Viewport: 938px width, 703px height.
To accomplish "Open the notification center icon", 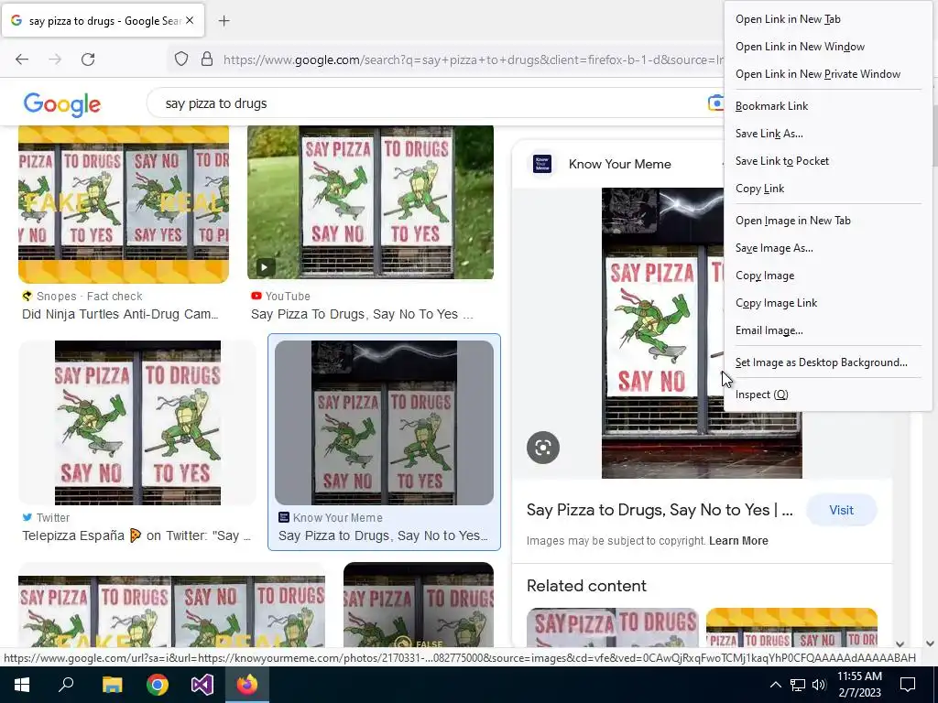I will [x=908, y=685].
